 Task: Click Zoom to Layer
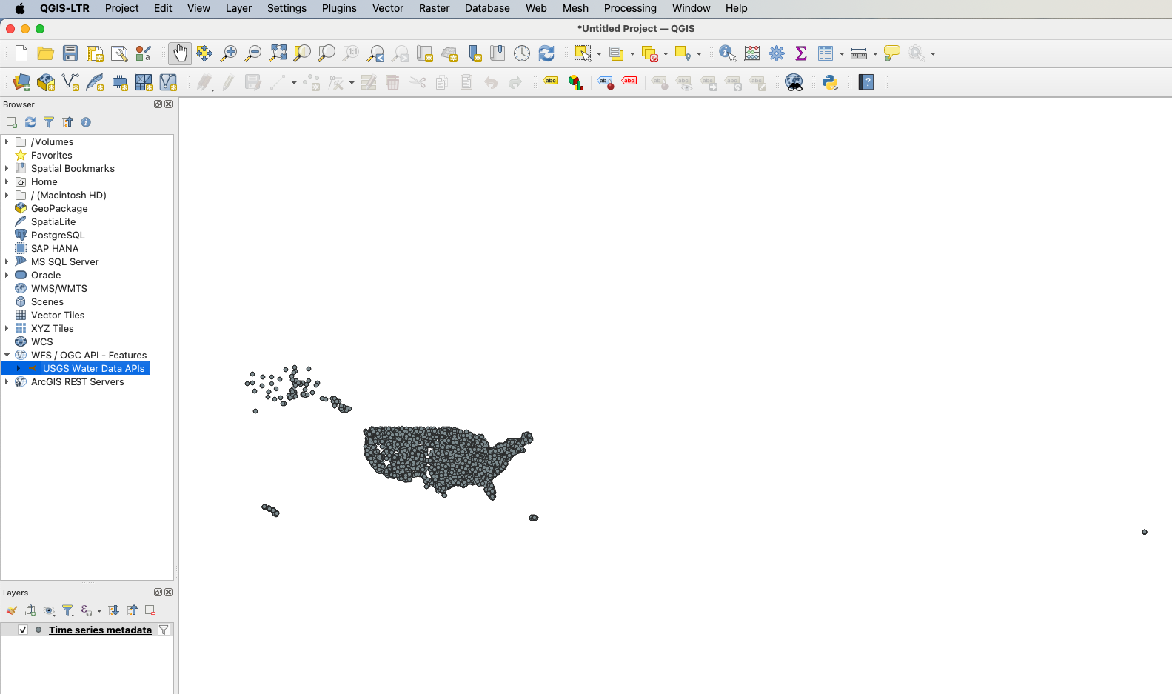point(327,53)
